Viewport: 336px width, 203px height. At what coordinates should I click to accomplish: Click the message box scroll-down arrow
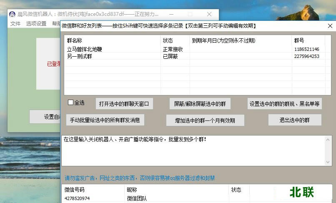click(328, 162)
